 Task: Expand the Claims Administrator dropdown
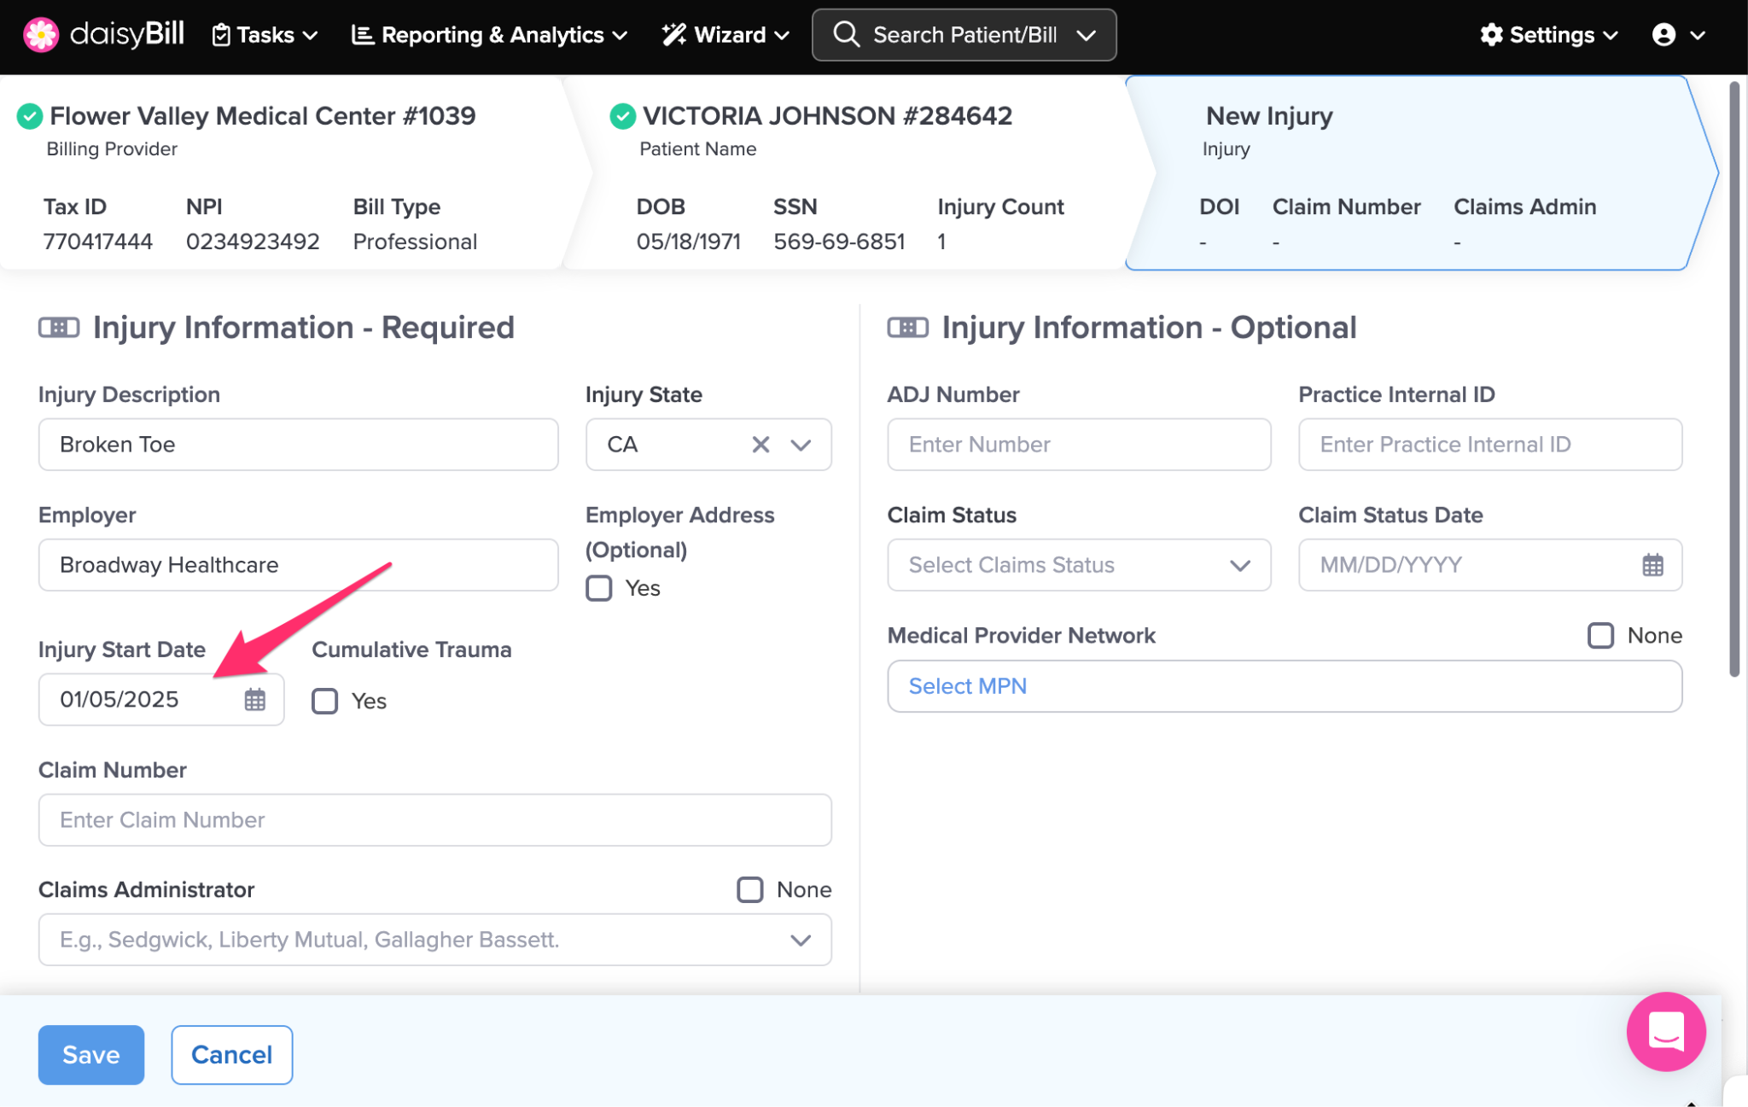pos(801,940)
